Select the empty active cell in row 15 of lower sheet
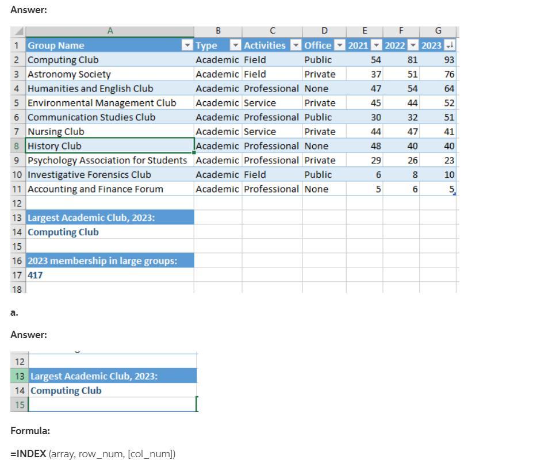The width and height of the screenshot is (533, 467). (112, 405)
